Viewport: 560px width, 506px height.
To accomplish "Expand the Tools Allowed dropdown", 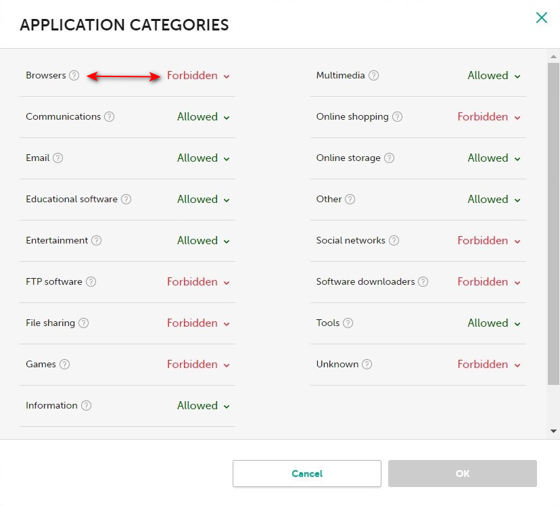I will (x=494, y=323).
